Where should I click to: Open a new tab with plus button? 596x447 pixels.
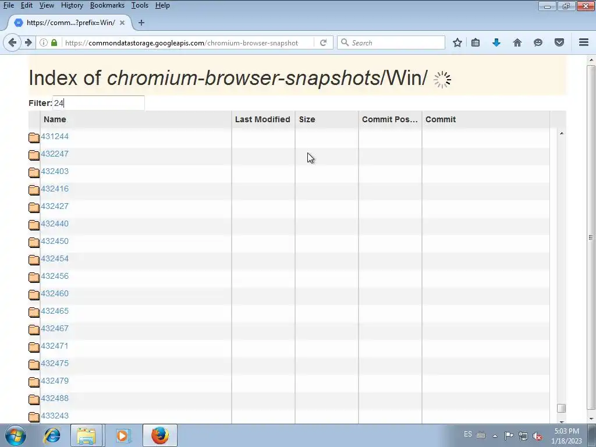coord(141,23)
